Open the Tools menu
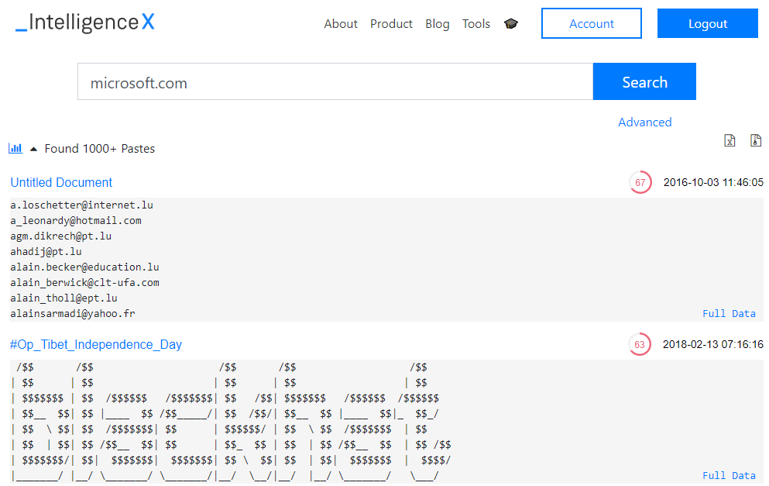Screen dimensions: 769x486 click(x=476, y=24)
